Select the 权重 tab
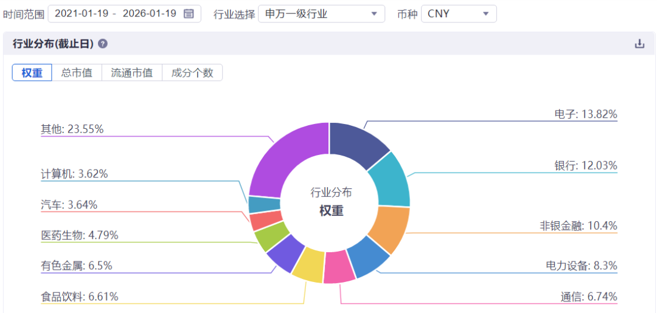Image resolution: width=657 pixels, height=313 pixels. coord(32,72)
